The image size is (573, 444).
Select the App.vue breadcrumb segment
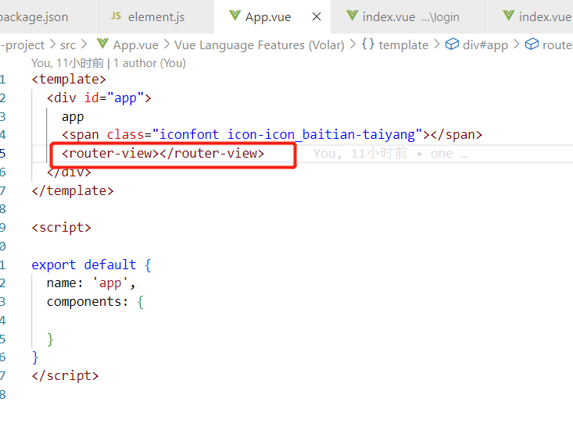[135, 45]
